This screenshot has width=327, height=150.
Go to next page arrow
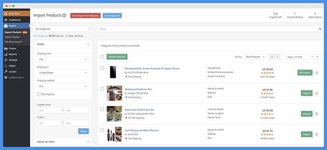[312, 56]
